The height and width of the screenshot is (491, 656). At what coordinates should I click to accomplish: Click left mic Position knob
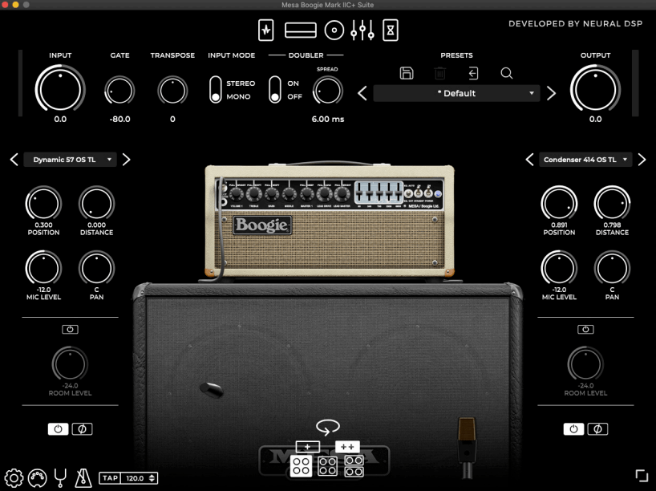pyautogui.click(x=43, y=204)
